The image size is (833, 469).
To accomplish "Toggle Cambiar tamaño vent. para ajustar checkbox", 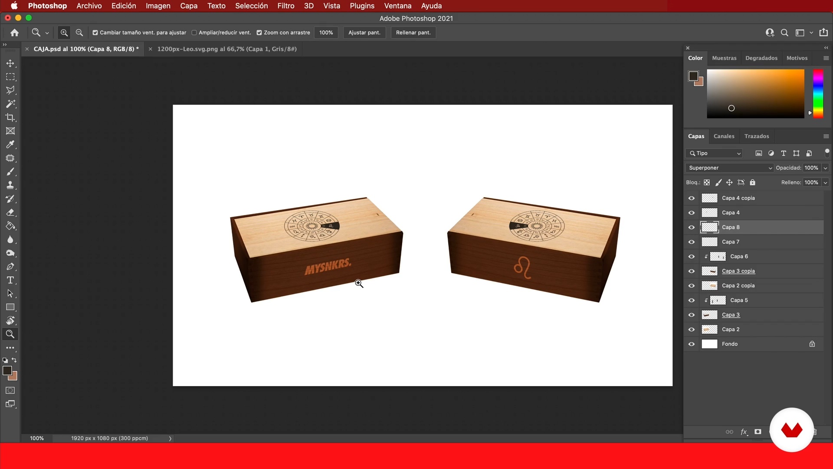I will (95, 33).
